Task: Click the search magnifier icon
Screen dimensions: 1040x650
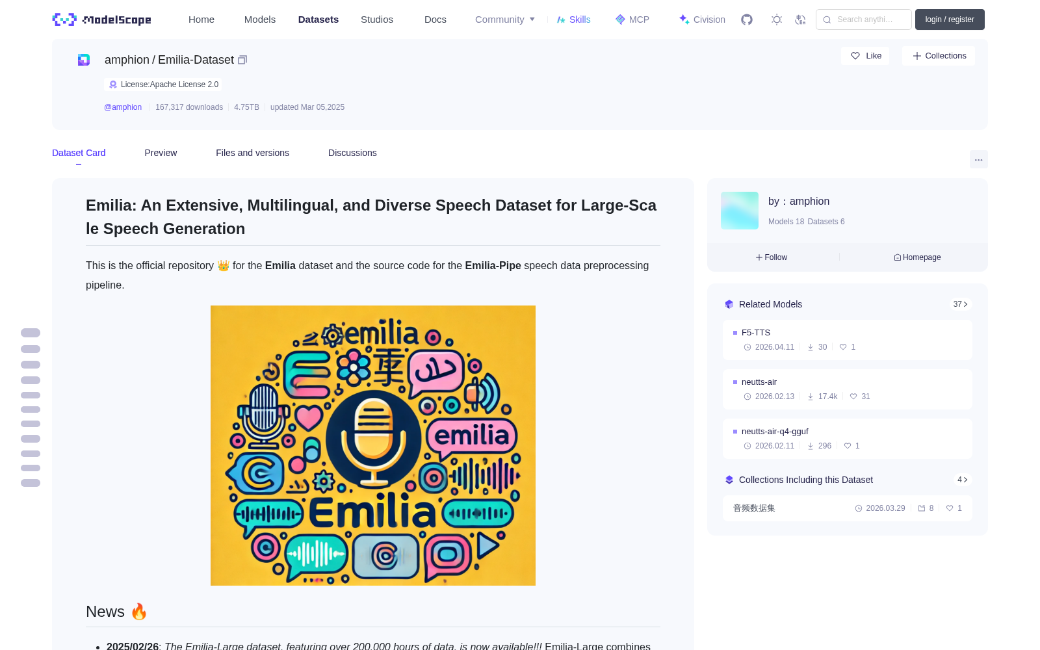Action: pos(827,19)
